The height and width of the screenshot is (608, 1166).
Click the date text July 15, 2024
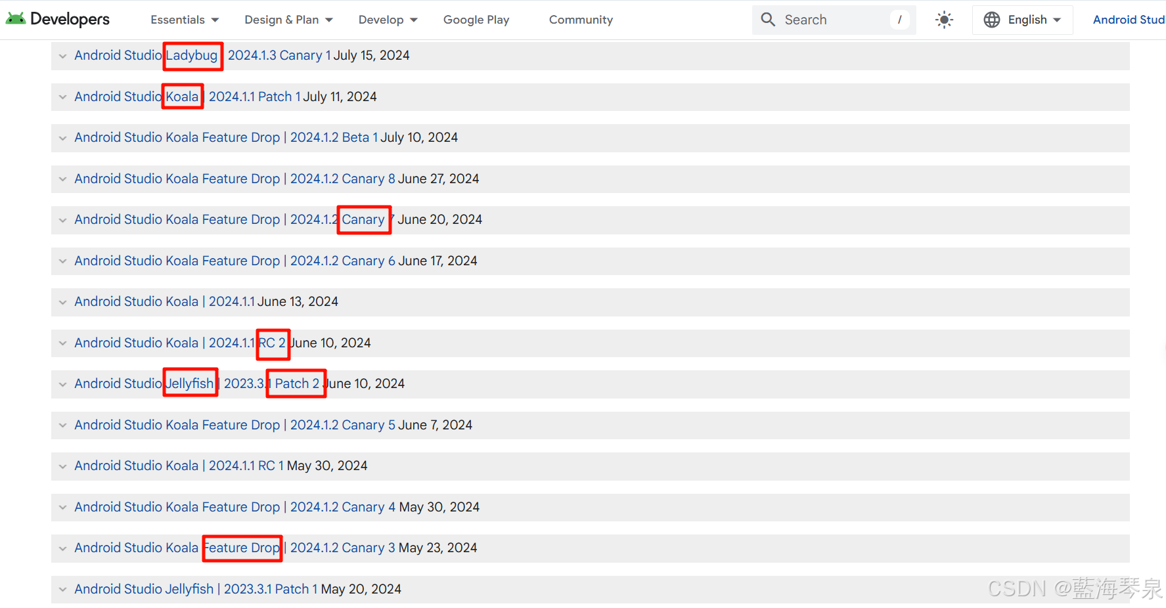[372, 55]
